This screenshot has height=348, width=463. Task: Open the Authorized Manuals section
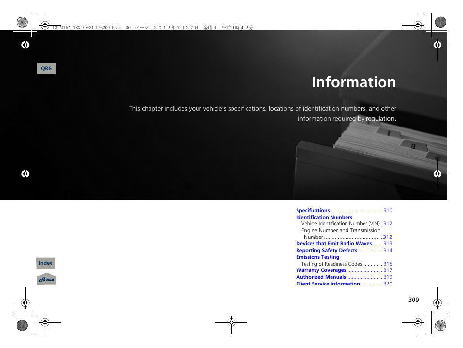(x=321, y=277)
